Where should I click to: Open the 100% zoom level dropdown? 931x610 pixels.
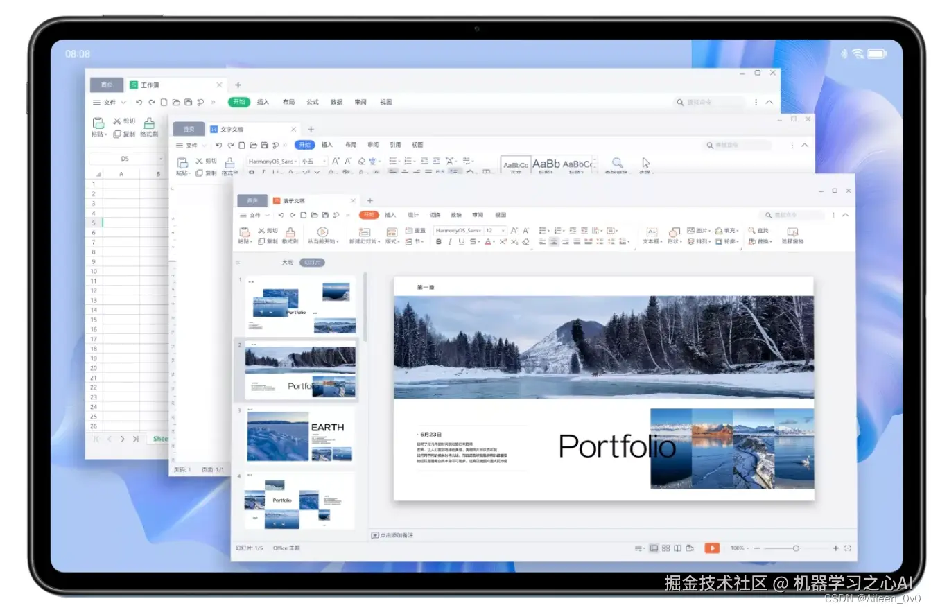point(739,548)
